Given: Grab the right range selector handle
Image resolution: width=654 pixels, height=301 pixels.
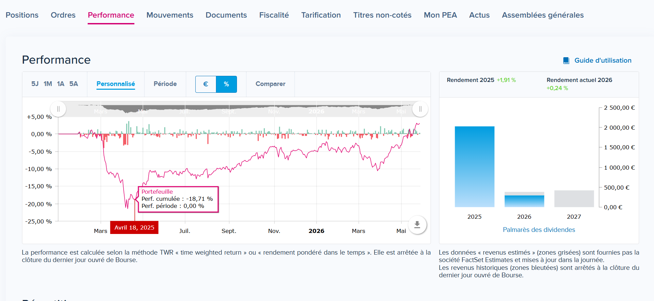Looking at the screenshot, I should tap(420, 109).
